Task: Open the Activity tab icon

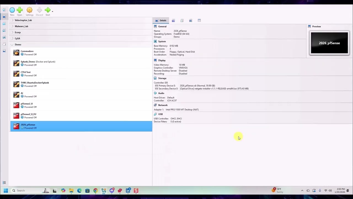Action: 191,20
